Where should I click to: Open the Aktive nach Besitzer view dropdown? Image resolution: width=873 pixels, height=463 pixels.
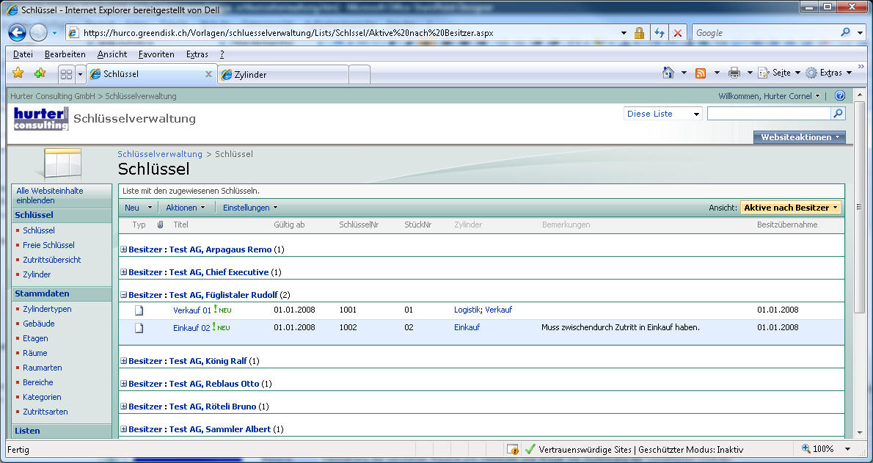pyautogui.click(x=790, y=208)
